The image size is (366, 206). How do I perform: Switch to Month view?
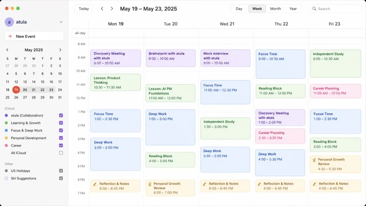point(275,9)
